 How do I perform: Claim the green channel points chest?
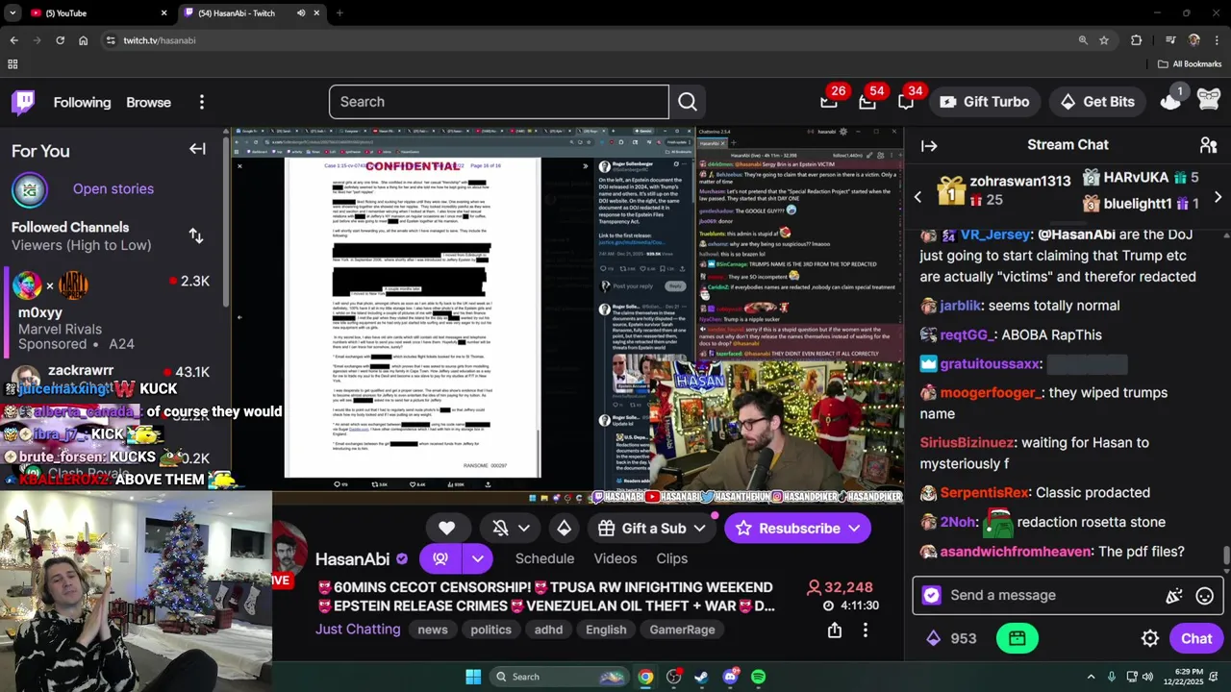[1017, 638]
